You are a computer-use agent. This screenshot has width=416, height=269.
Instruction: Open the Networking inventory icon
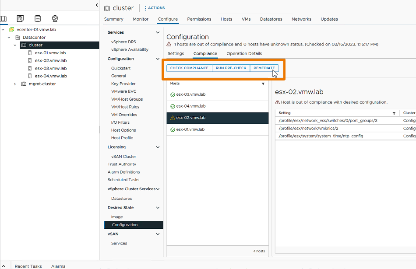(55, 19)
